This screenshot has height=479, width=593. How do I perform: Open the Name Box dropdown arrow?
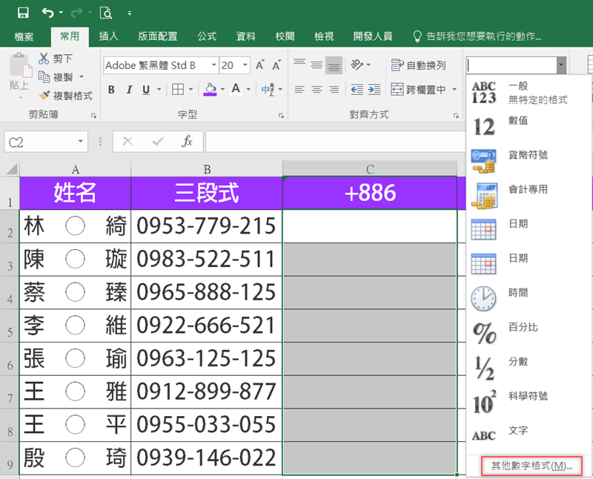pyautogui.click(x=80, y=142)
